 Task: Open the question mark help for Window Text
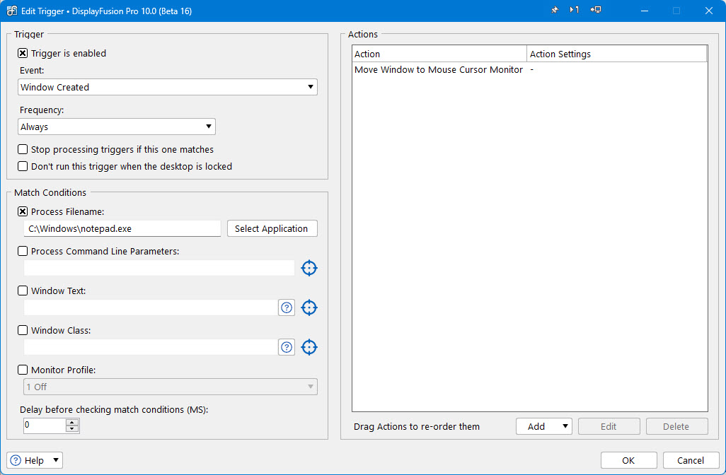[x=287, y=307]
